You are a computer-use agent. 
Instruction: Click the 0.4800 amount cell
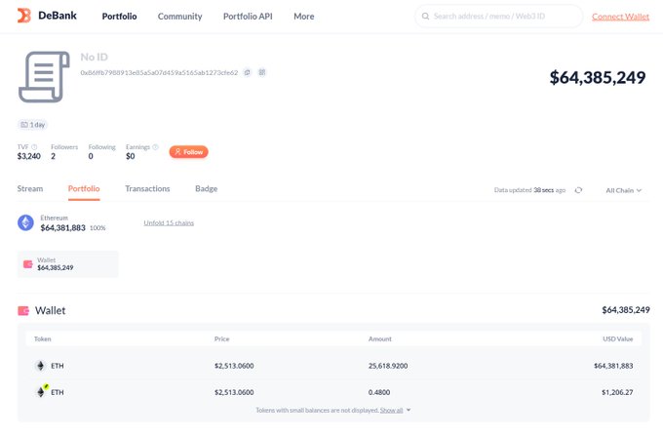coord(379,392)
